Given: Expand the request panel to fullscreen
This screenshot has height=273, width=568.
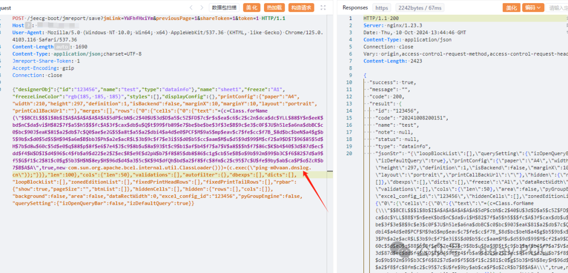Looking at the screenshot, I should pyautogui.click(x=323, y=7).
